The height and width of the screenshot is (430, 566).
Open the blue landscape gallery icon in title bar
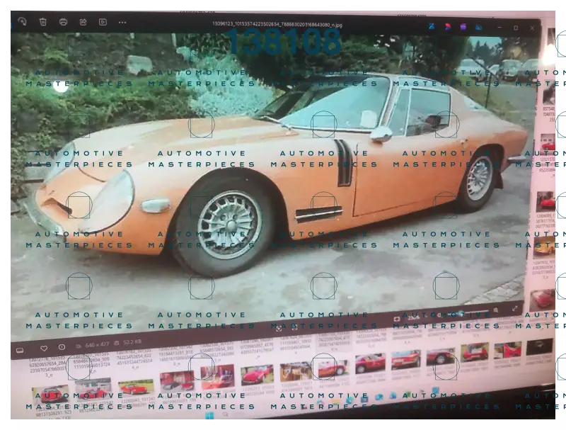[x=478, y=27]
